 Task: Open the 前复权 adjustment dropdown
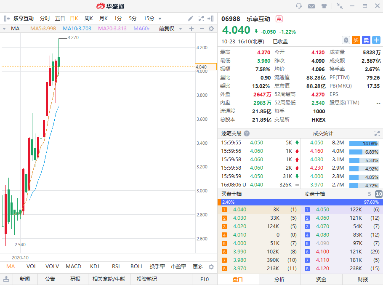tap(170, 29)
